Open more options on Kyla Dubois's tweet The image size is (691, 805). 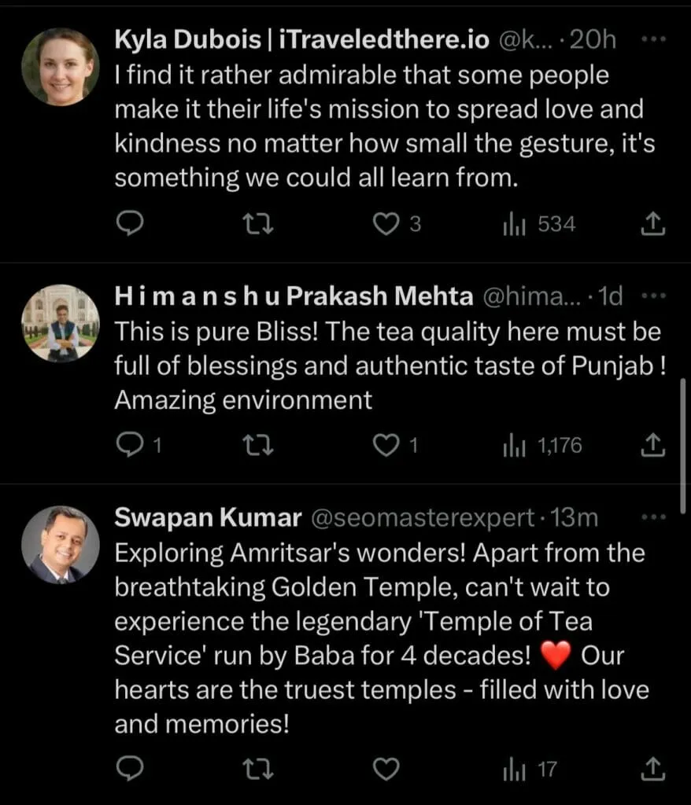(653, 39)
